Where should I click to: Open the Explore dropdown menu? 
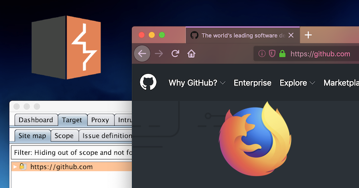click(x=297, y=83)
